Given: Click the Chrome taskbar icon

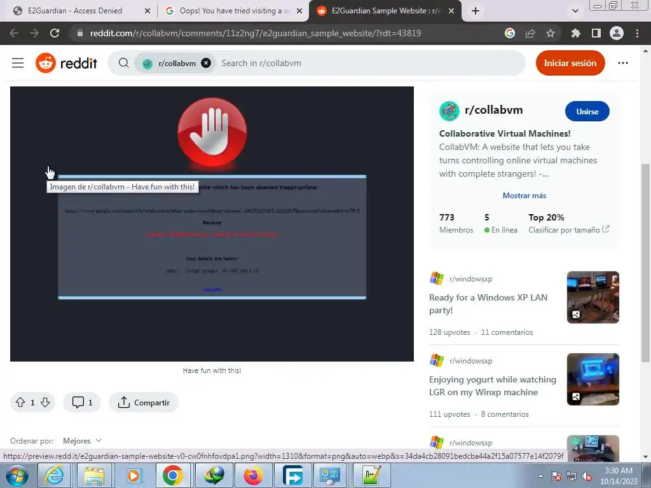Looking at the screenshot, I should [x=173, y=475].
